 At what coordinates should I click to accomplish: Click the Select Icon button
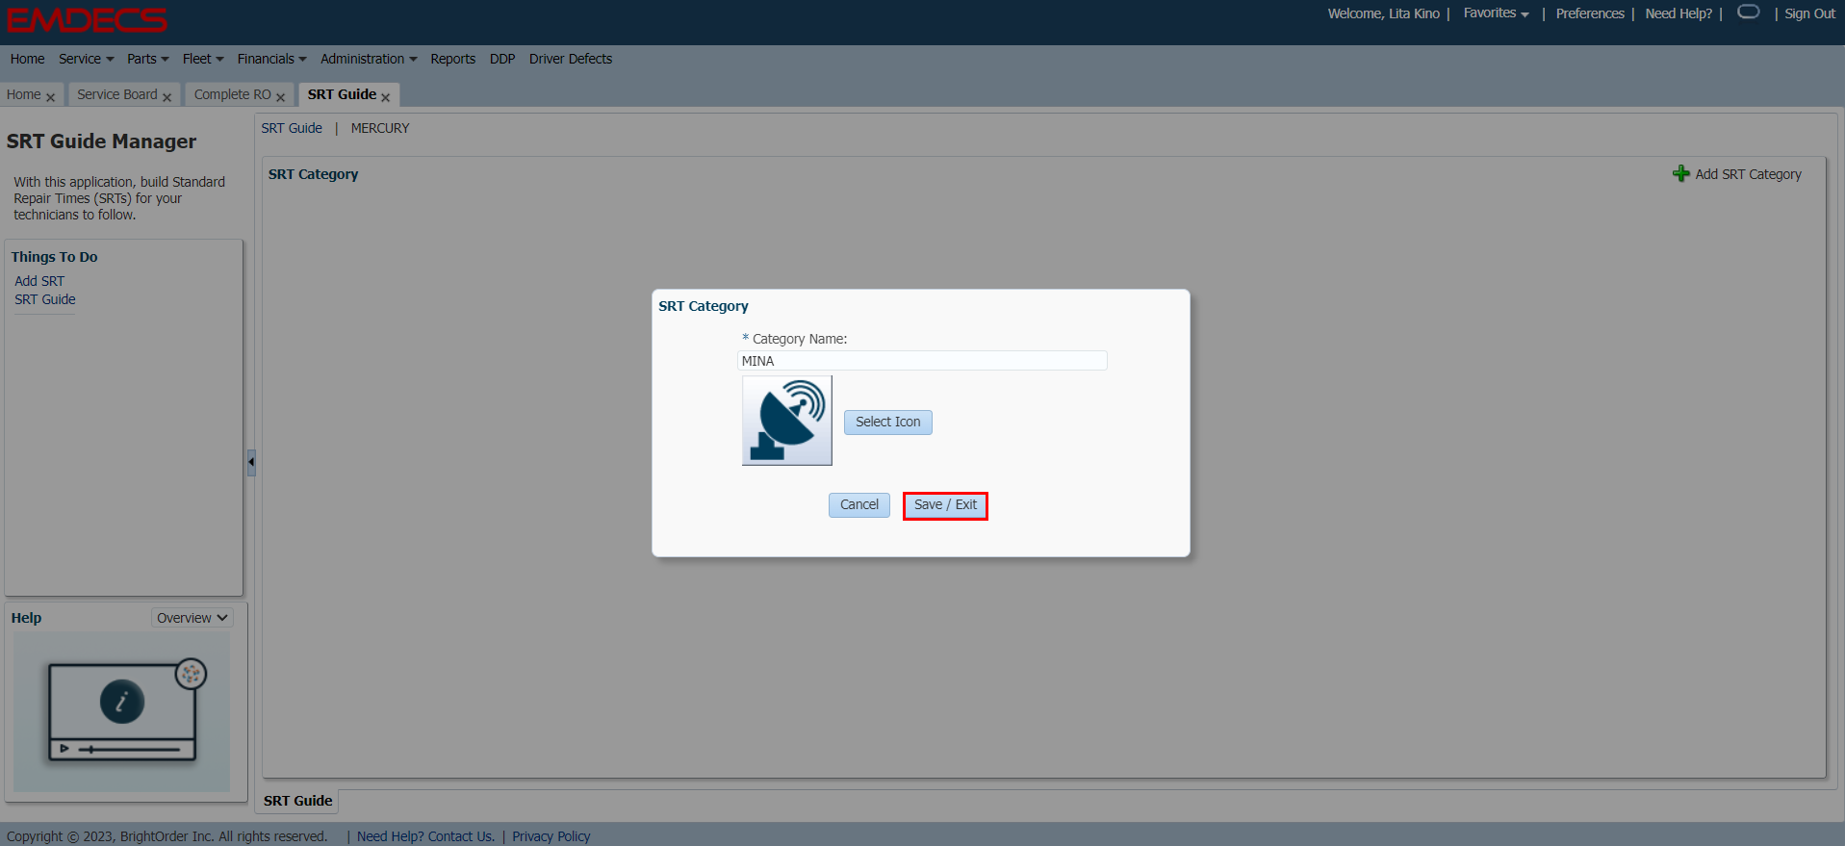[x=887, y=423]
